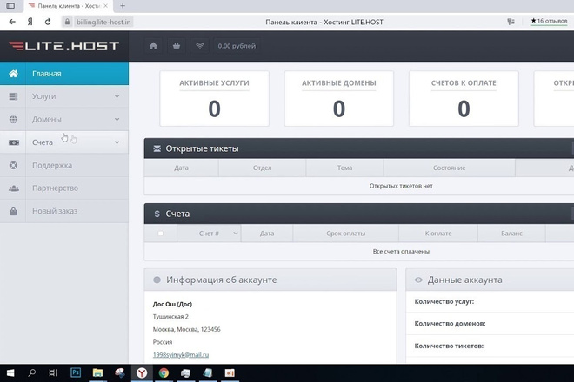574x382 pixels.
Task: Launch Photoshop from the taskbar
Action: [x=76, y=372]
